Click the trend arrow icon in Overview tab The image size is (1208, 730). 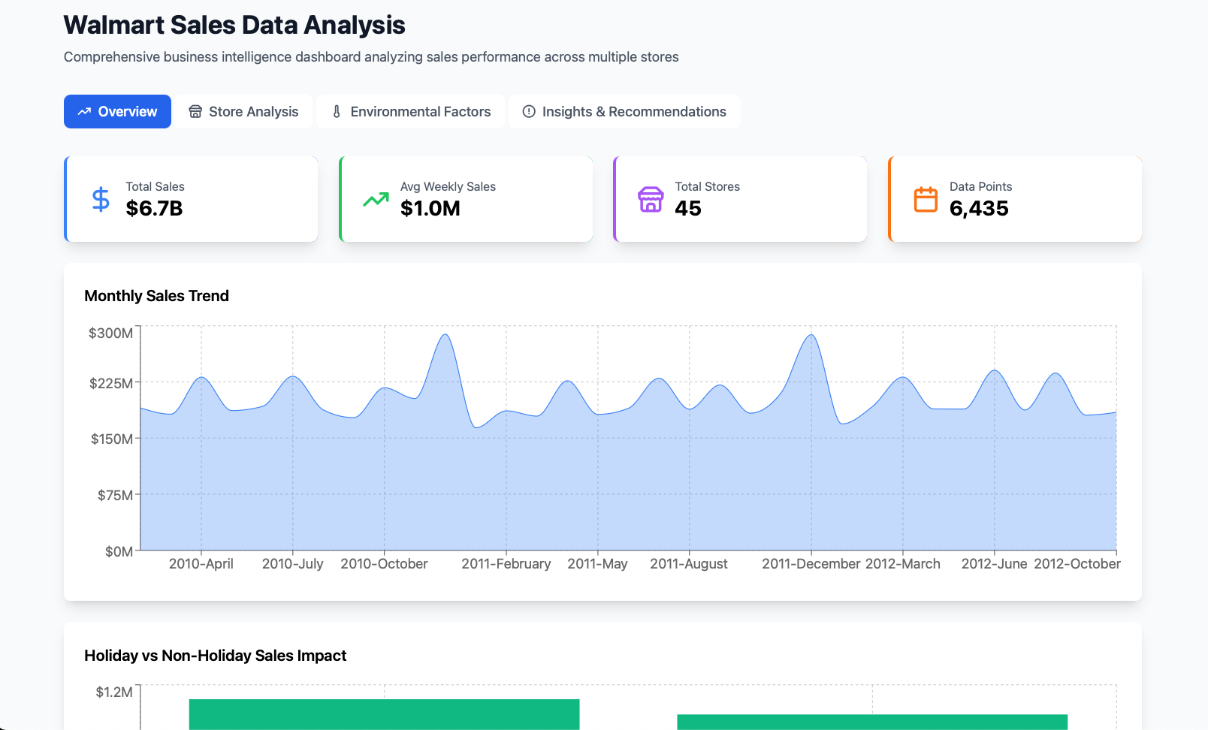tap(84, 111)
